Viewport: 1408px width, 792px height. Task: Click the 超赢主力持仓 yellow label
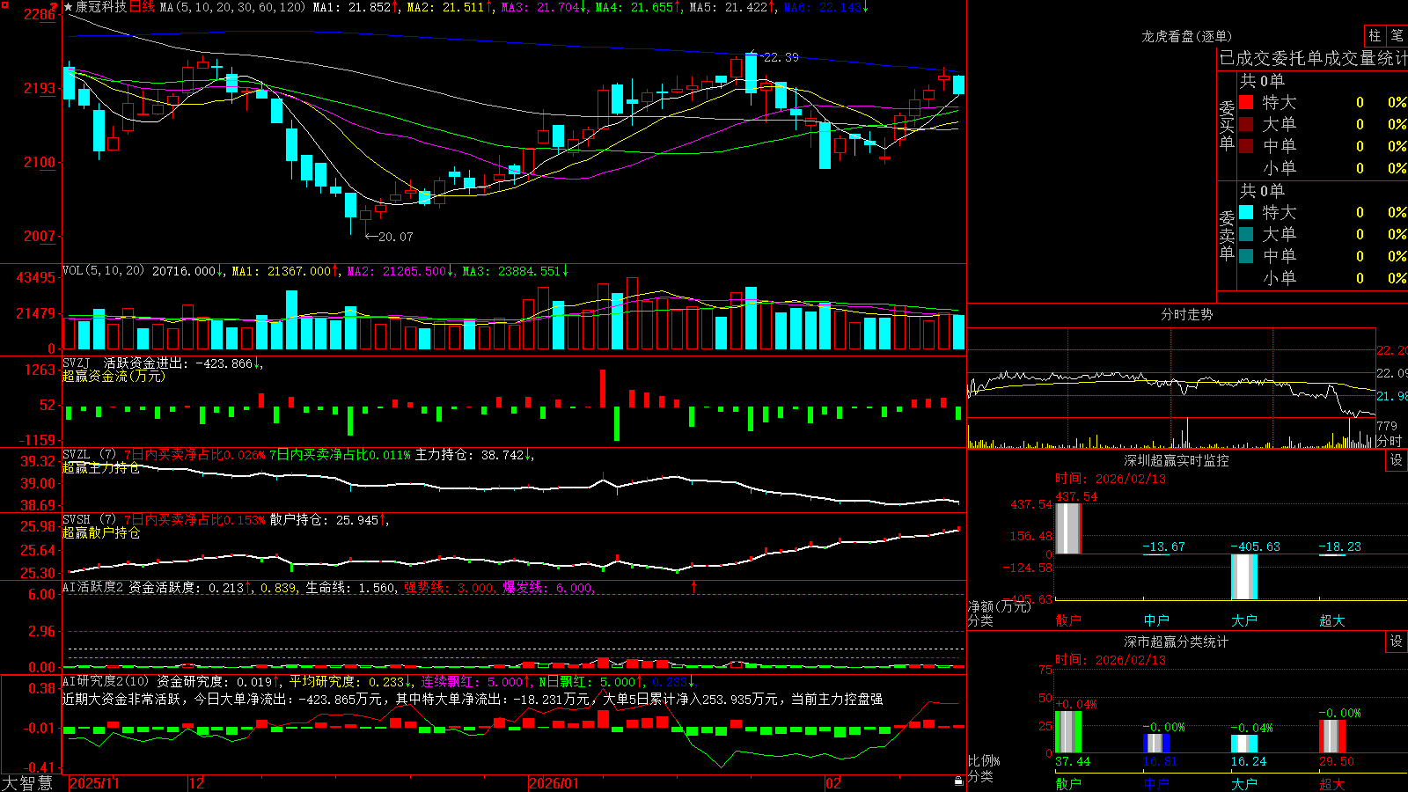101,468
